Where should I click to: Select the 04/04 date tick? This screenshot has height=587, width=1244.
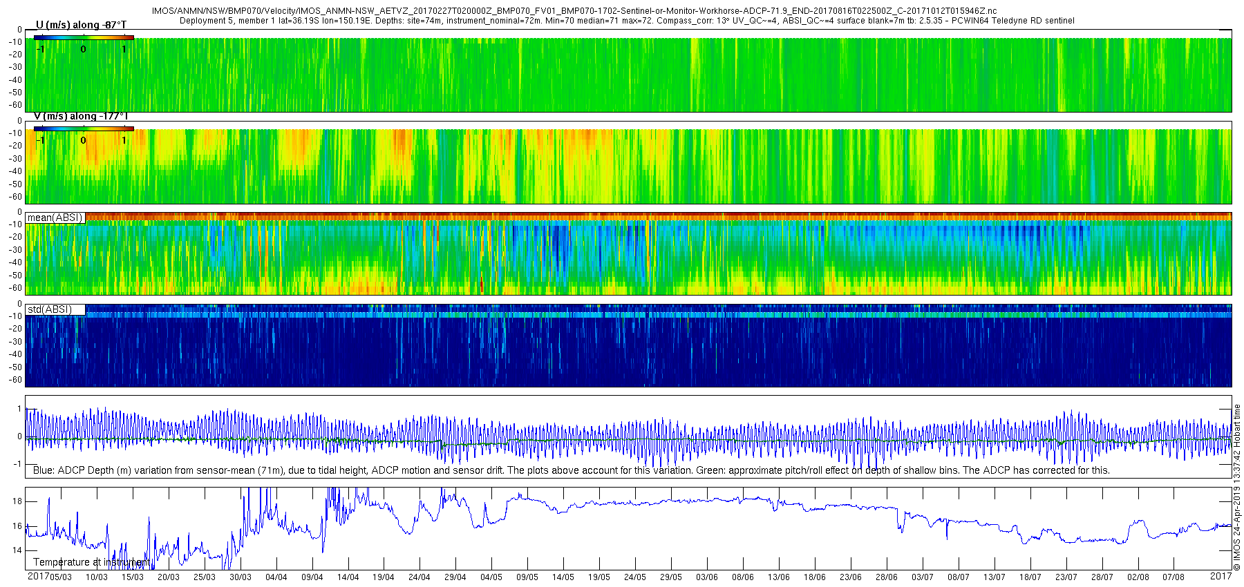(276, 577)
